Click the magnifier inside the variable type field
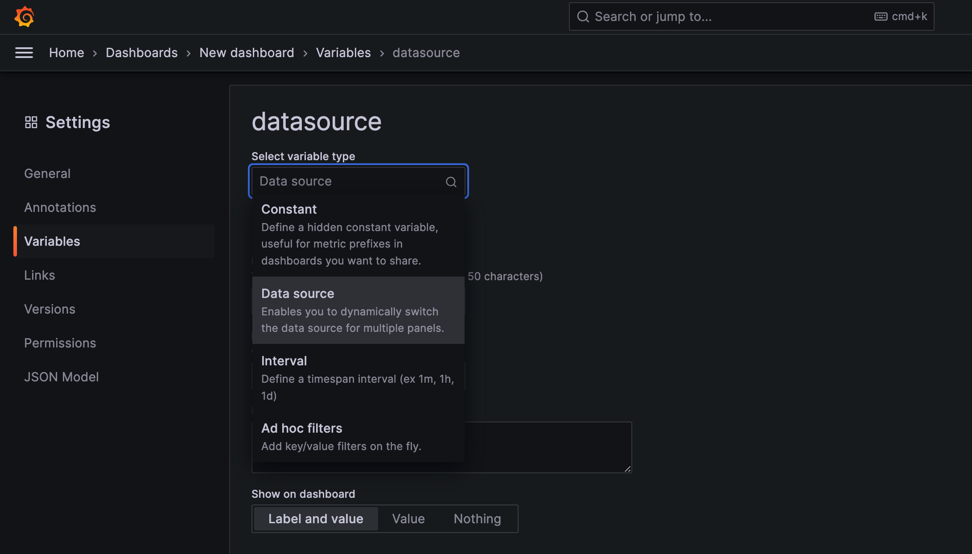The height and width of the screenshot is (554, 972). pos(450,182)
